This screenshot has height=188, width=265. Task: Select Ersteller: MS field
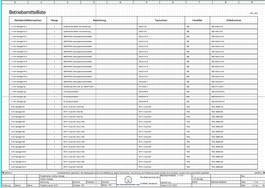[79, 185]
